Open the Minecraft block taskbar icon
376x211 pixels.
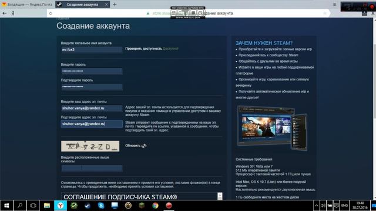(x=142, y=206)
